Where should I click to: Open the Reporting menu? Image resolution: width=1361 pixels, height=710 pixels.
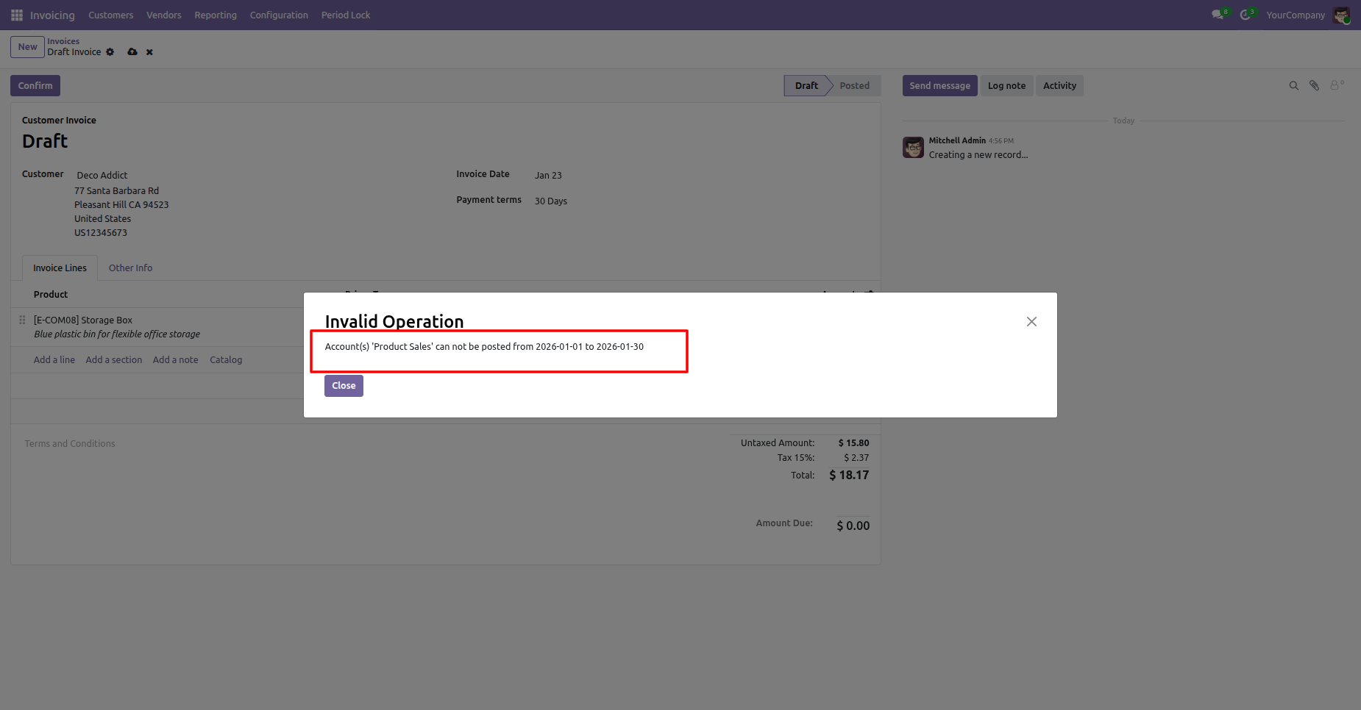[x=216, y=15]
